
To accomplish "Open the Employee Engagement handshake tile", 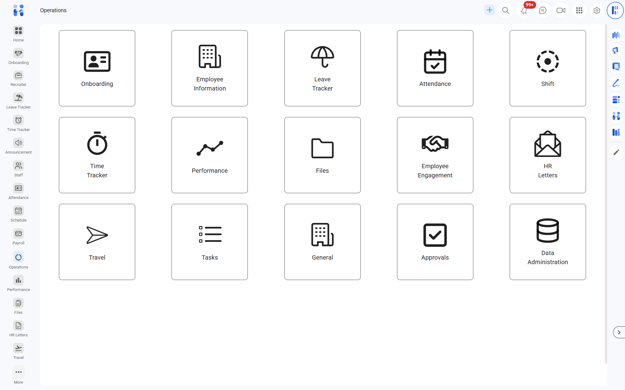I will [435, 155].
